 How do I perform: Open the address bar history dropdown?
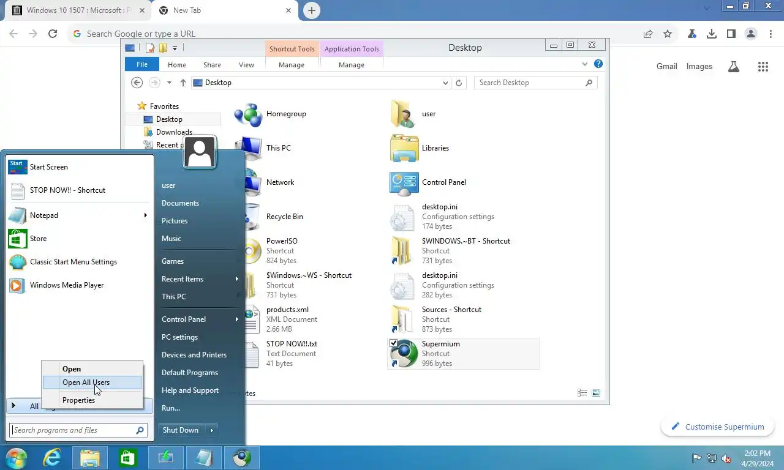[445, 83]
